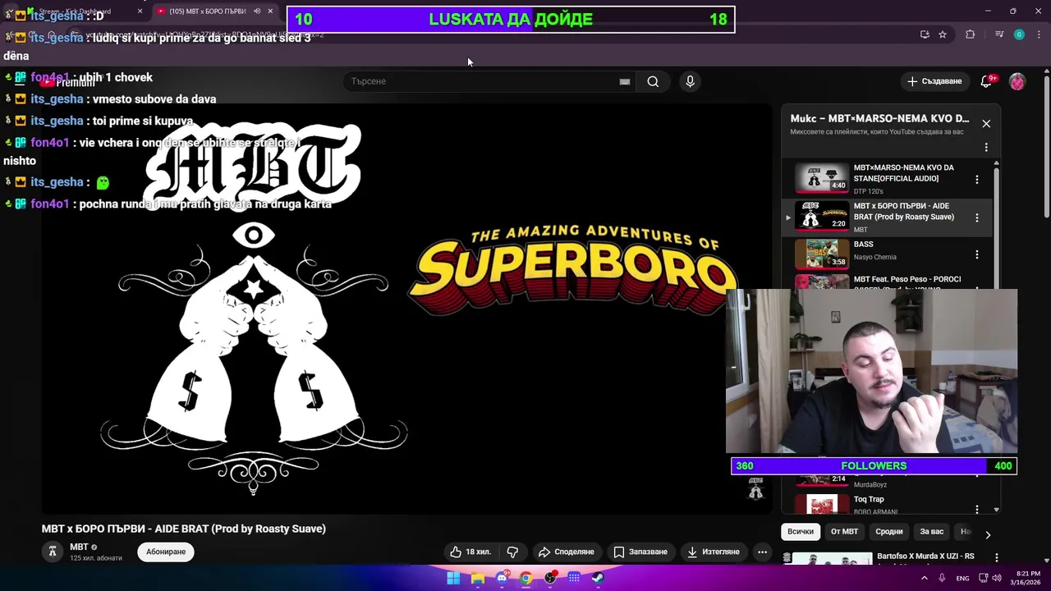Show more filter chips with right arrow
1051x591 pixels.
988,534
